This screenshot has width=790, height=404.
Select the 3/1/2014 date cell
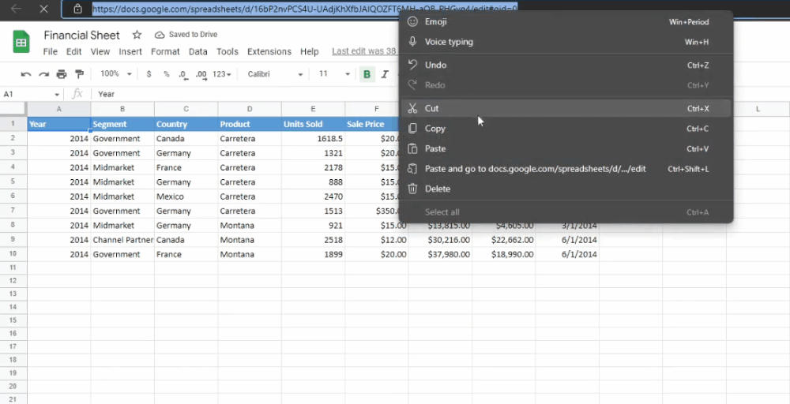566,226
